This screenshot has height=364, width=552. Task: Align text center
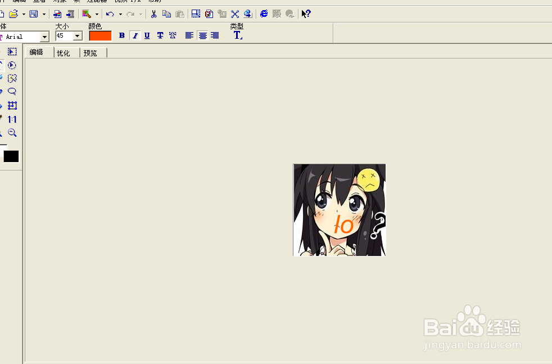[x=203, y=35]
